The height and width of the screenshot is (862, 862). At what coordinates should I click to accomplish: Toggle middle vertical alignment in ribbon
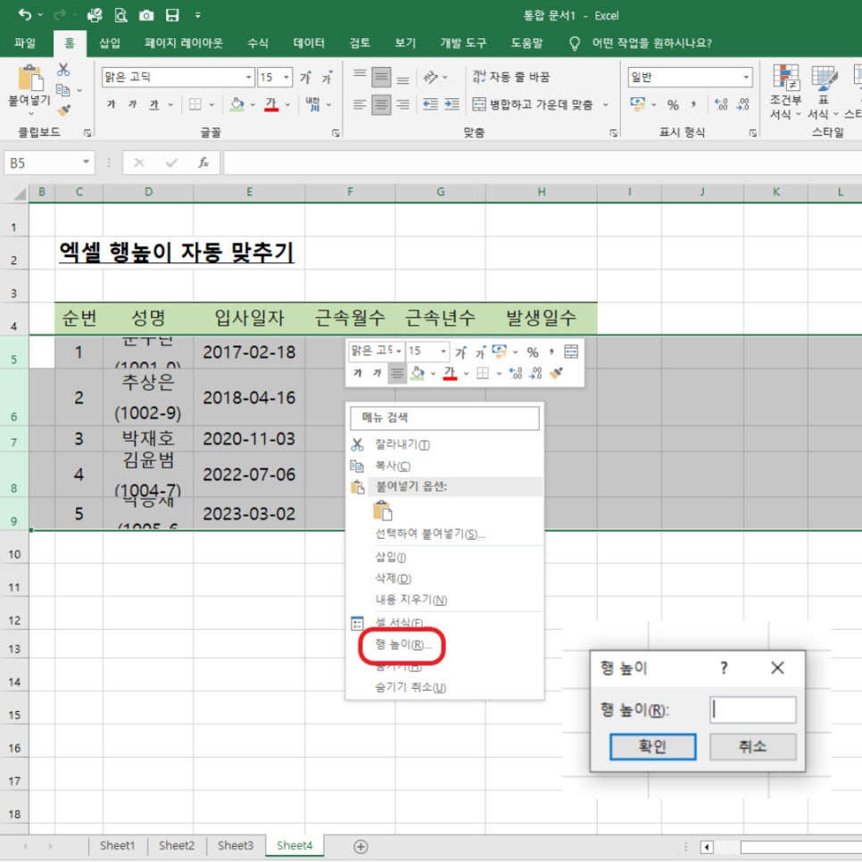381,77
